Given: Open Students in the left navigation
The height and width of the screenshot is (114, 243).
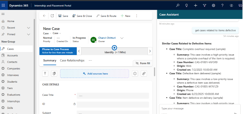Looking at the screenshot, I should tap(12, 82).
